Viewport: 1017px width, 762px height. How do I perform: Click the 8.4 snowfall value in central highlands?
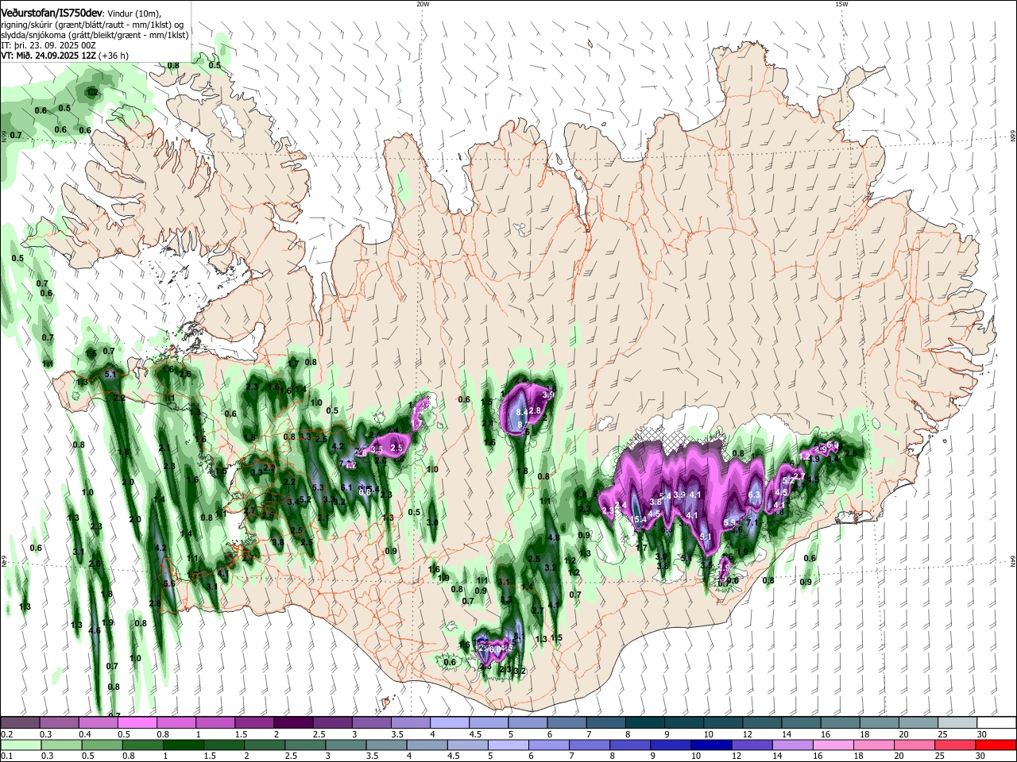coord(523,413)
